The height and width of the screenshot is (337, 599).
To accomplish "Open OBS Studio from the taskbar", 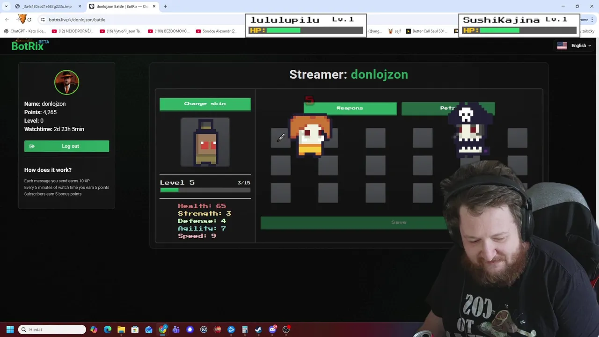I will (x=286, y=330).
